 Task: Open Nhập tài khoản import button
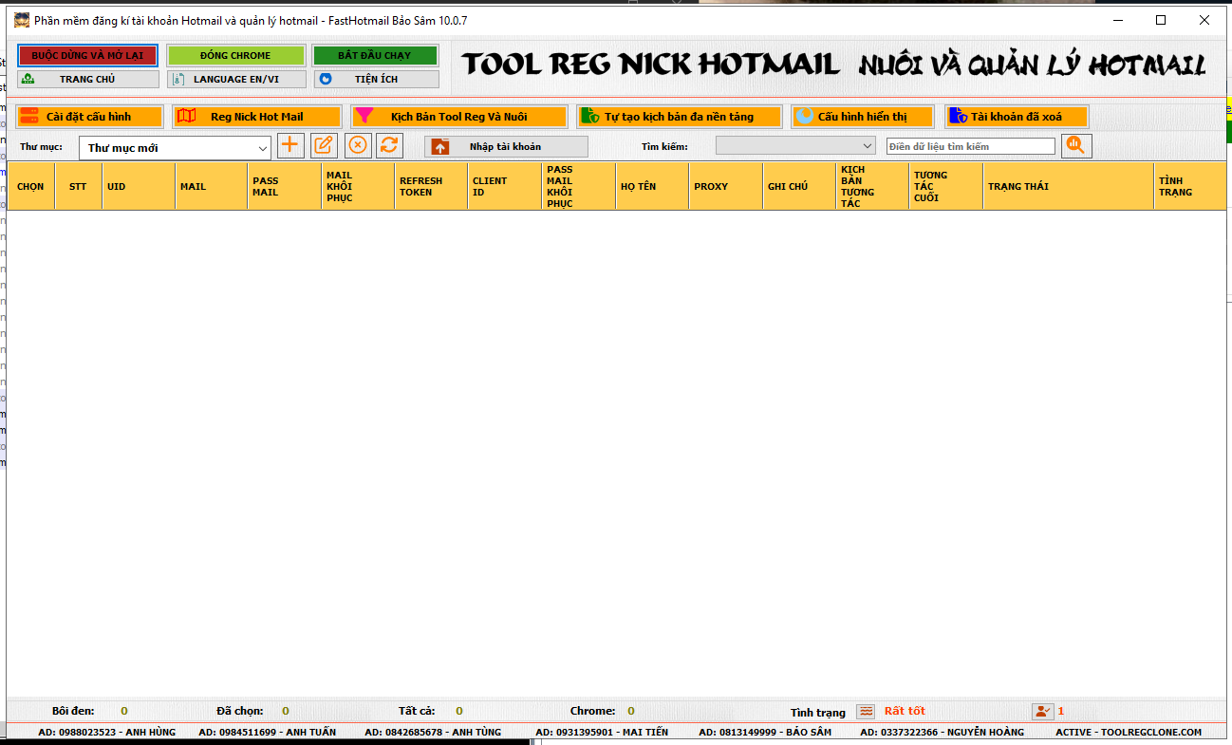(506, 146)
